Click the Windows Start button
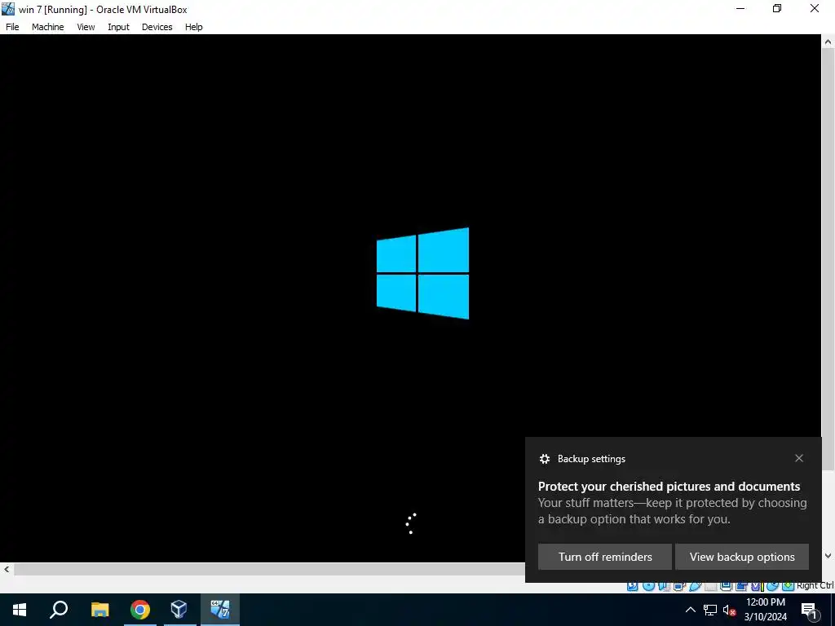Viewport: 835px width, 626px height. 20,610
